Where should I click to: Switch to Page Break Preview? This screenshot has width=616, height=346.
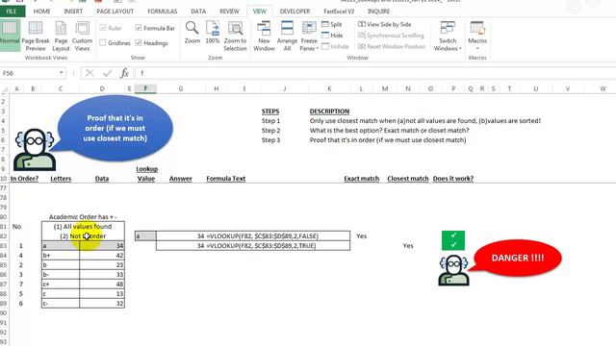(x=36, y=37)
